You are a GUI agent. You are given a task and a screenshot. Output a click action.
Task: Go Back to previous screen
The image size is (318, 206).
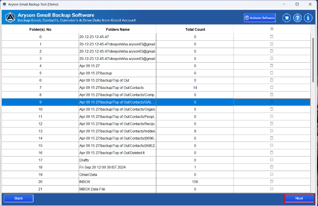pos(19,198)
